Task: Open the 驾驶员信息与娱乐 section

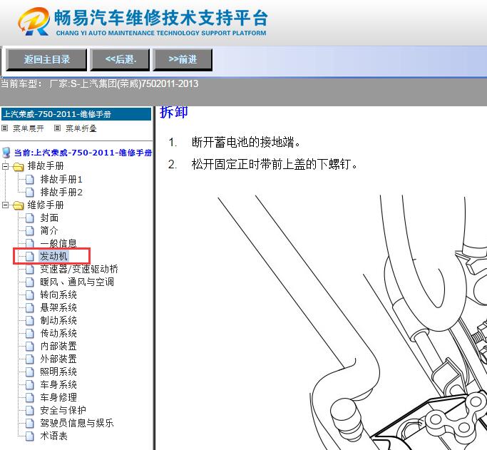Action: [x=77, y=423]
